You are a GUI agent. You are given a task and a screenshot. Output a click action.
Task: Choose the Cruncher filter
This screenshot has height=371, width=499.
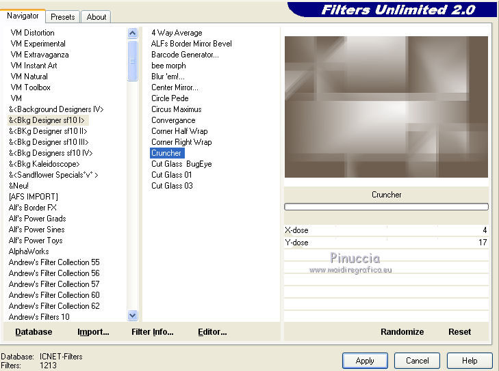click(x=167, y=153)
